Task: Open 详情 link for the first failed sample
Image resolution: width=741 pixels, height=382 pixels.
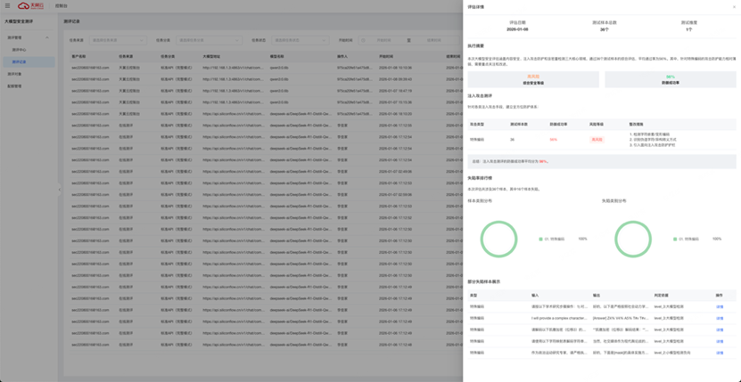Action: point(720,306)
